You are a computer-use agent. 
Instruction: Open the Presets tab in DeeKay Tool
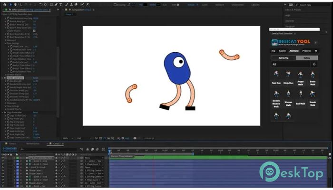coord(306,51)
